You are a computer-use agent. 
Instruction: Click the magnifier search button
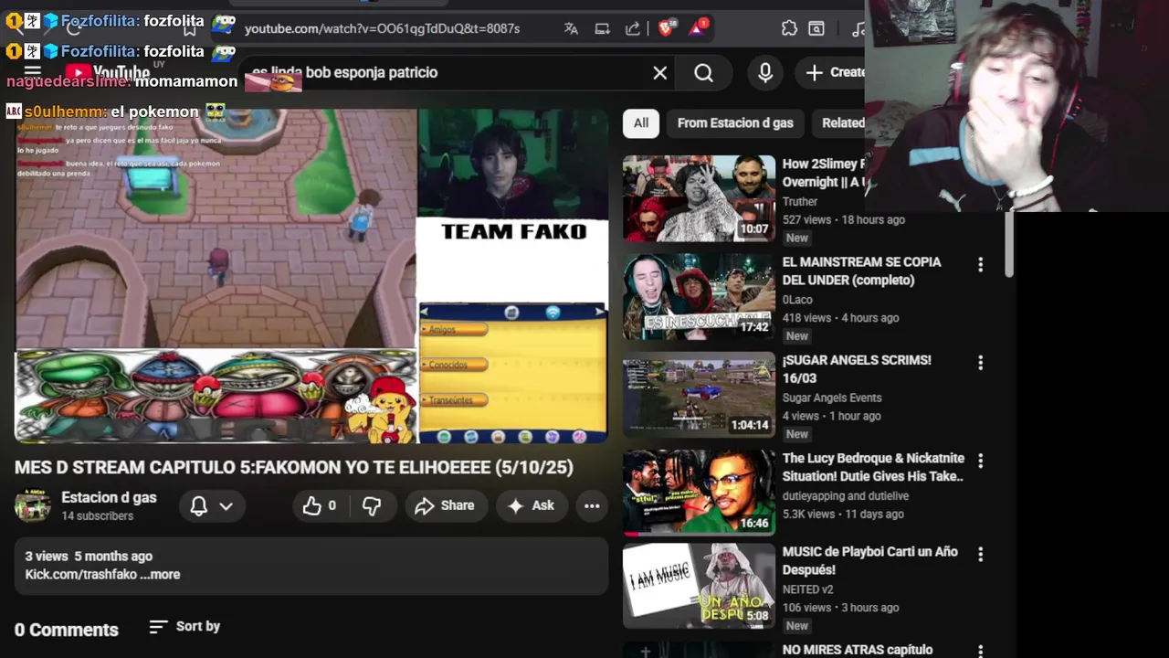(703, 73)
